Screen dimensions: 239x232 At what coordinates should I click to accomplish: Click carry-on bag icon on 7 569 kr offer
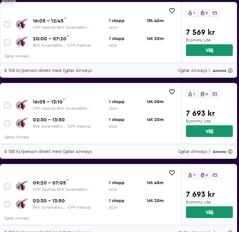[x=191, y=13]
